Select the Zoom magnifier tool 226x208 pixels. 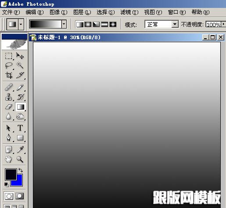pos(20,159)
